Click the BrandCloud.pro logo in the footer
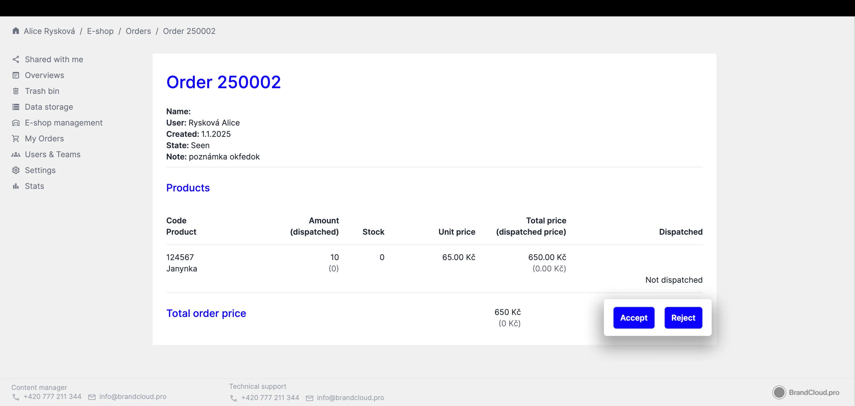The image size is (855, 406). click(x=806, y=392)
